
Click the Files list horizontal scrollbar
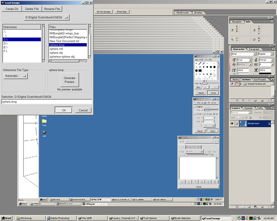(x=68, y=61)
